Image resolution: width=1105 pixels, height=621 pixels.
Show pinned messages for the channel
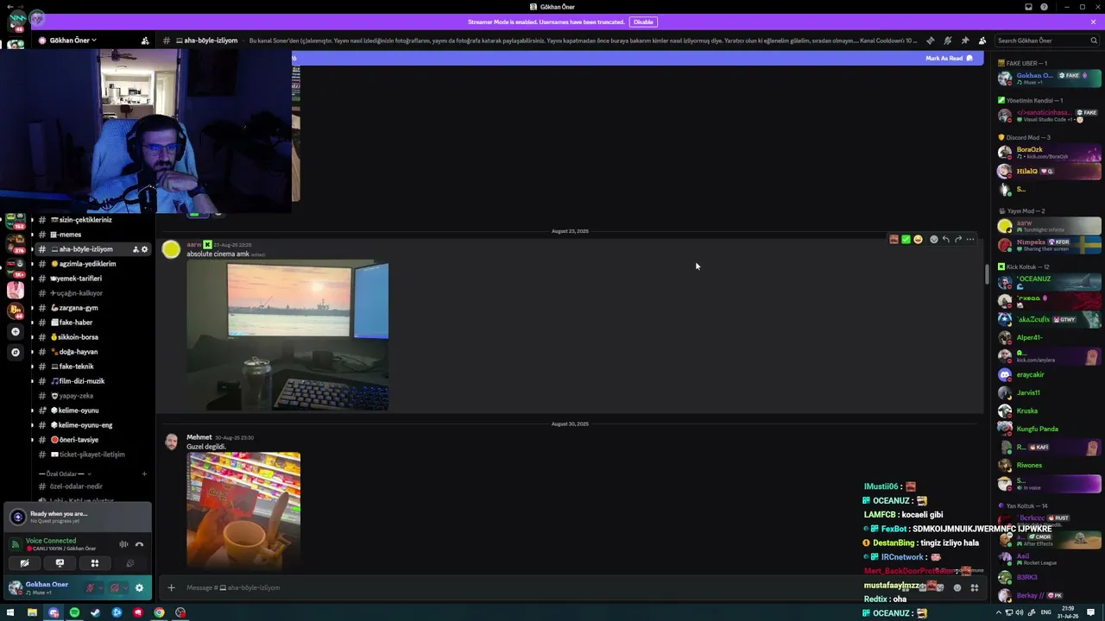(x=965, y=41)
